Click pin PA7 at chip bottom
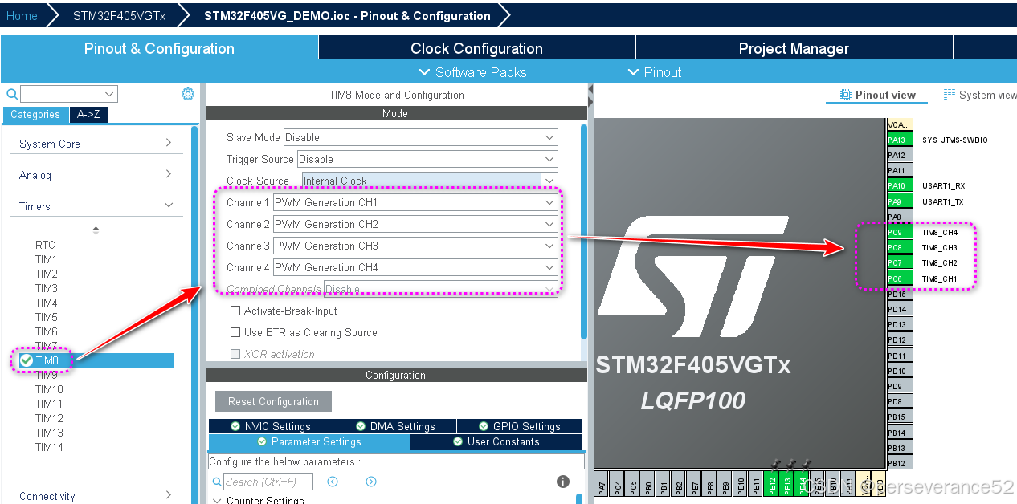This screenshot has width=1017, height=504. pyautogui.click(x=602, y=484)
